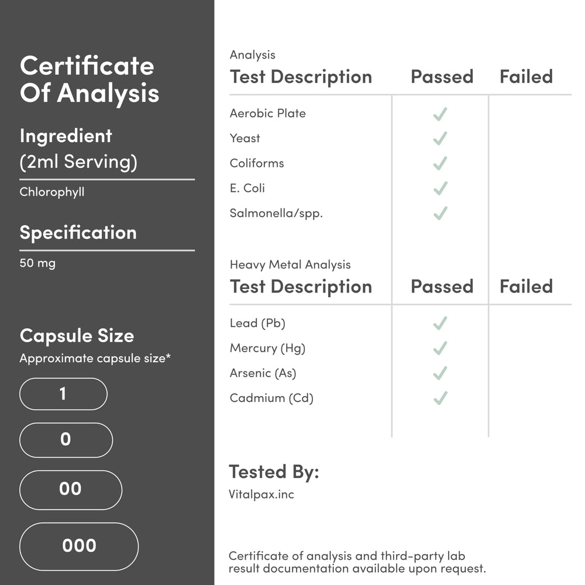Click the Lead (Pb) passed checkmark
The height and width of the screenshot is (585, 585).
(x=440, y=323)
